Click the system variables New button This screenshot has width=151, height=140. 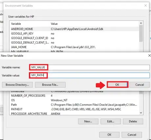(88, 122)
